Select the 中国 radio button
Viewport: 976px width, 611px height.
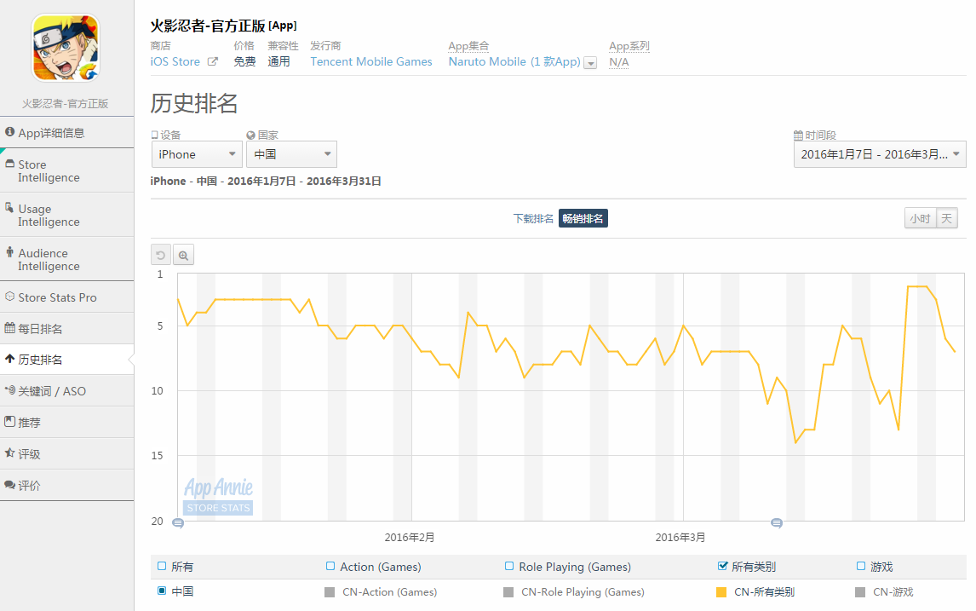pyautogui.click(x=162, y=591)
